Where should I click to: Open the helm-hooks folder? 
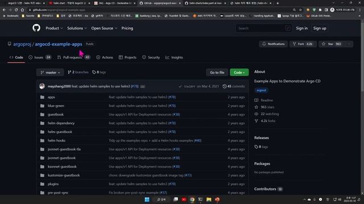click(56, 141)
